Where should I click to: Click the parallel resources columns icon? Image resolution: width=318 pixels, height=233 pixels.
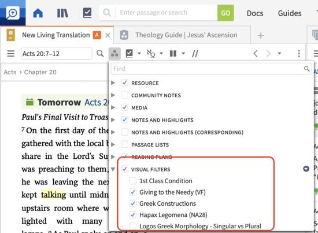(x=173, y=54)
